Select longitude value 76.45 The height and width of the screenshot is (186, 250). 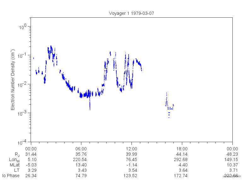(x=131, y=159)
